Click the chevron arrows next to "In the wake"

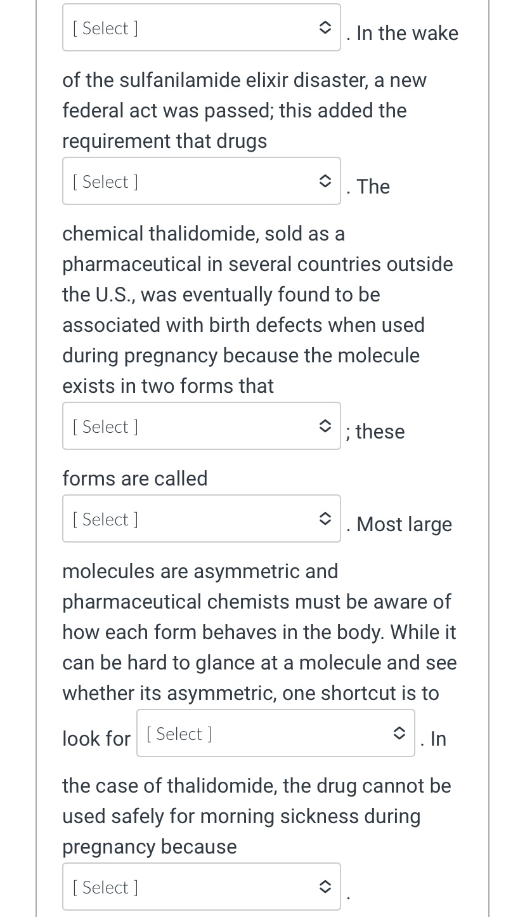click(x=325, y=28)
